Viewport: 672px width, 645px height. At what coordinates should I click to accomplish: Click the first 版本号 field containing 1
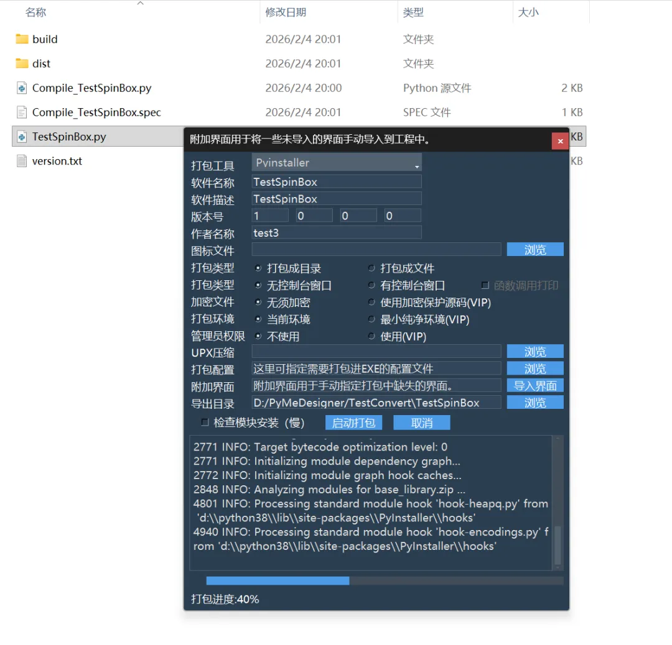[x=270, y=216]
